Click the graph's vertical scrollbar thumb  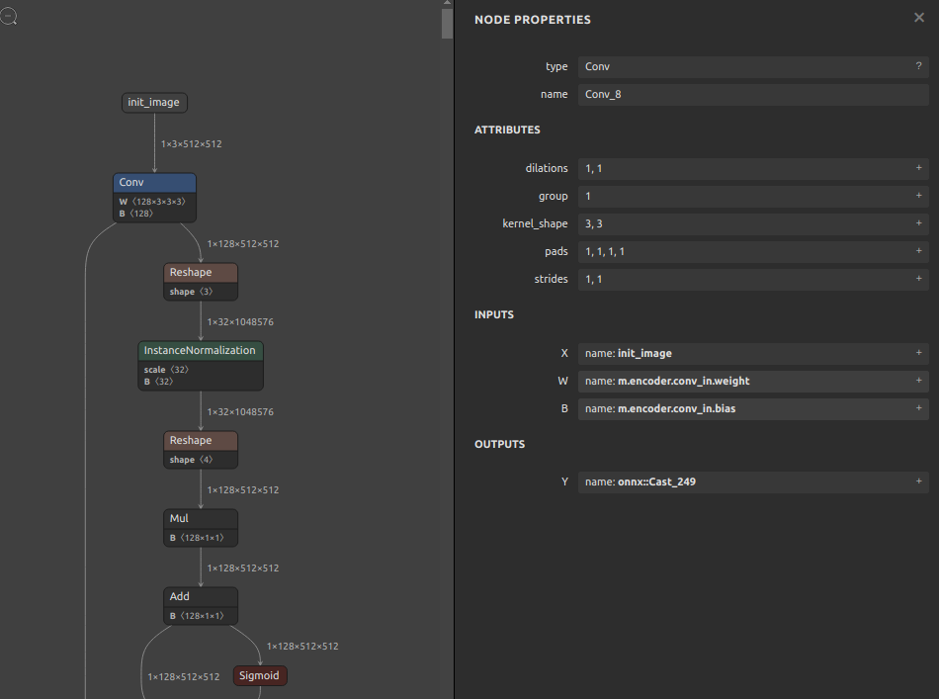pos(447,20)
